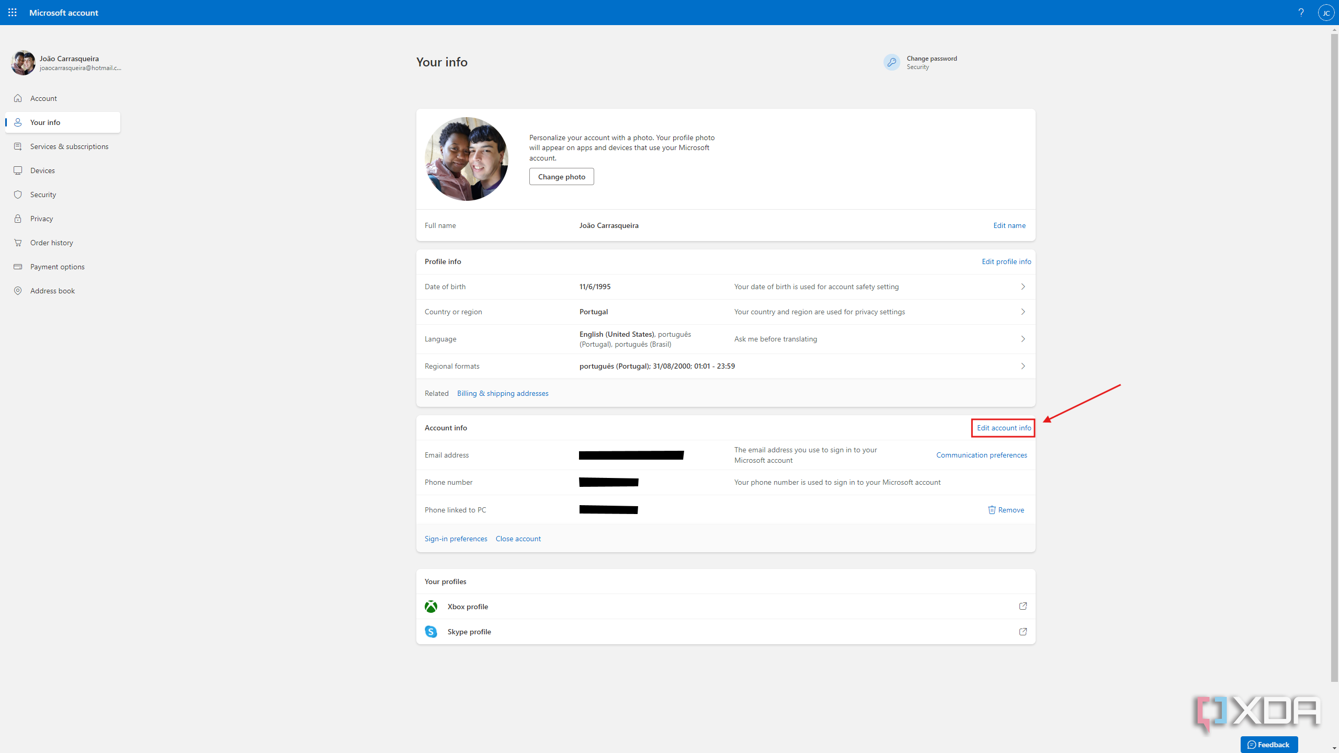Select Order history in the sidebar
The width and height of the screenshot is (1339, 753).
[51, 242]
